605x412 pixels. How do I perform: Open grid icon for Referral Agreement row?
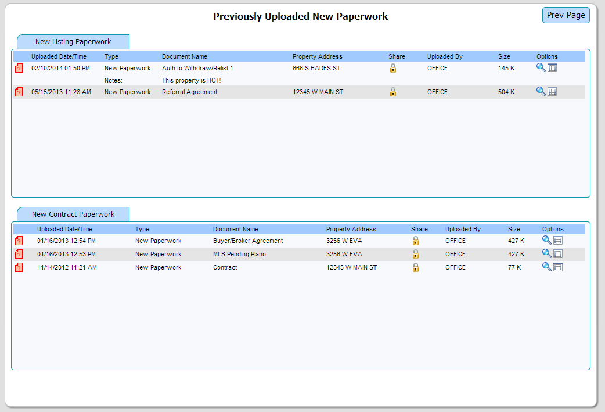coord(552,91)
